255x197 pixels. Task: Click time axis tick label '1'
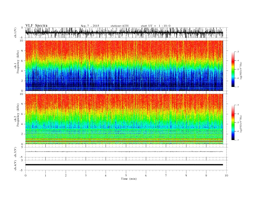click(45, 175)
